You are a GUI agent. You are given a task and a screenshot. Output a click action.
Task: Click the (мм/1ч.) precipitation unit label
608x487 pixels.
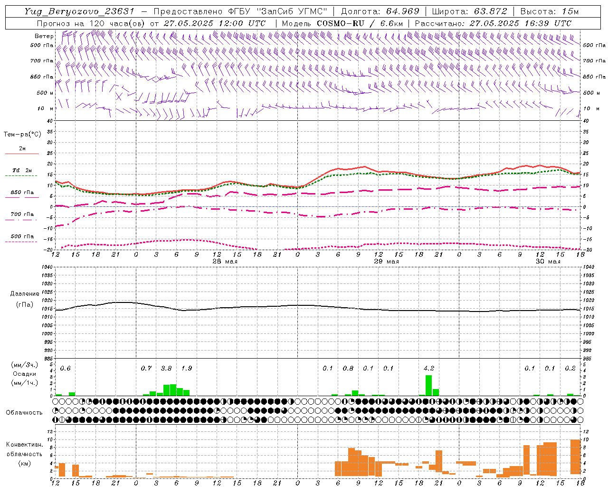[x=24, y=383]
